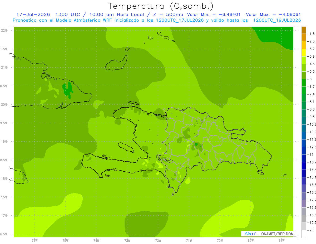Image resolution: width=316 pixels, height=244 pixels.
Task: Click "1200UTC_19JUL2026" valid-until time text
Action: [277, 20]
